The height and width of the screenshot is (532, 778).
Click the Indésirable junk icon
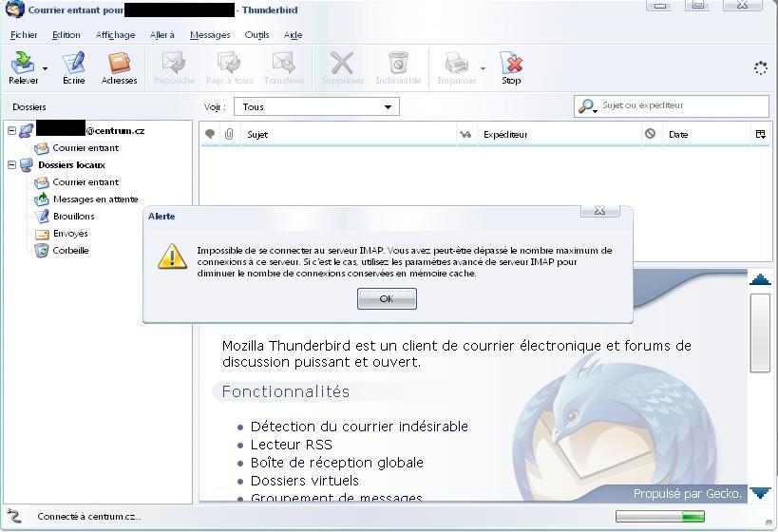point(398,63)
